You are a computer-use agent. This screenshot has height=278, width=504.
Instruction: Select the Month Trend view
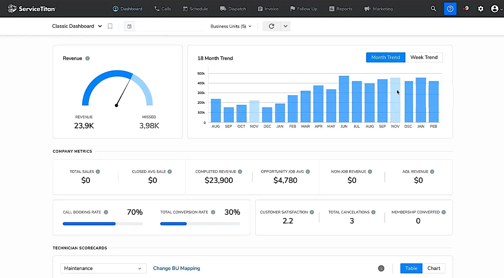(385, 57)
